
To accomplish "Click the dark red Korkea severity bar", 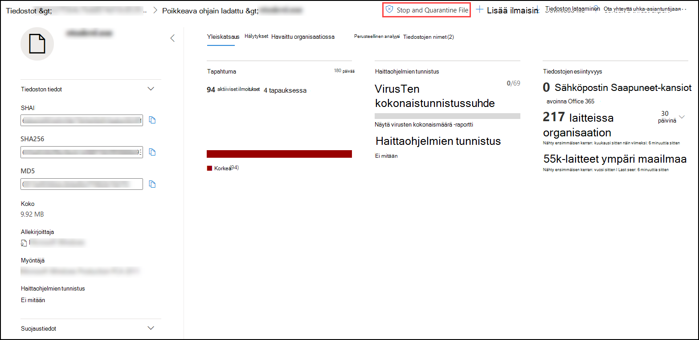I will tap(279, 154).
